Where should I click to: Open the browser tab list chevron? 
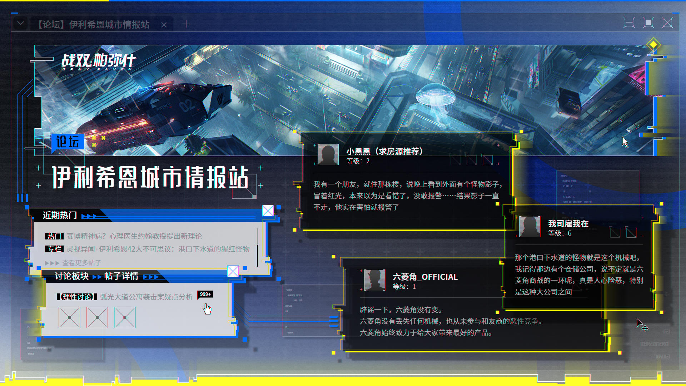point(21,24)
